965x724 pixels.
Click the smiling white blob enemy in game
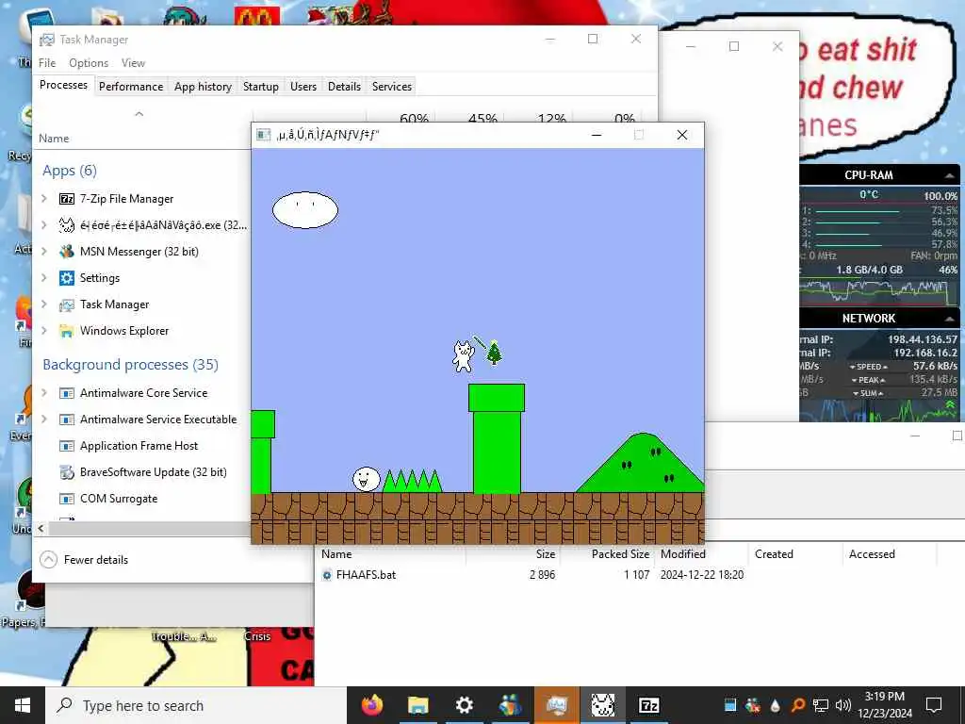[x=367, y=479]
